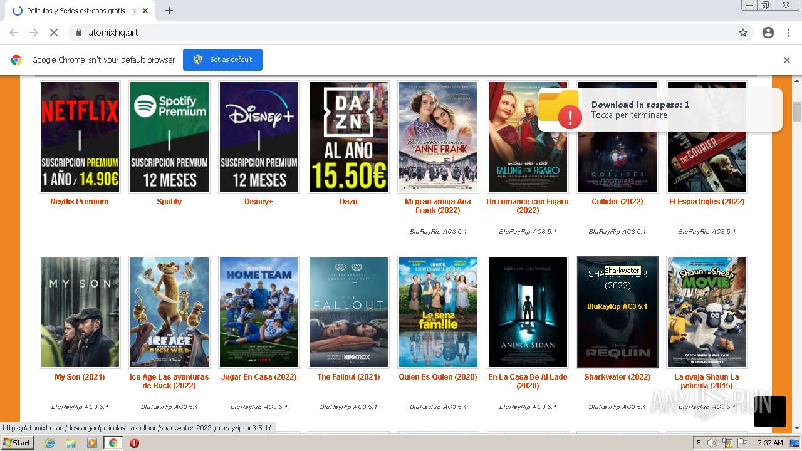Open the Spotify Premium poster
The image size is (802, 451).
pos(169,137)
